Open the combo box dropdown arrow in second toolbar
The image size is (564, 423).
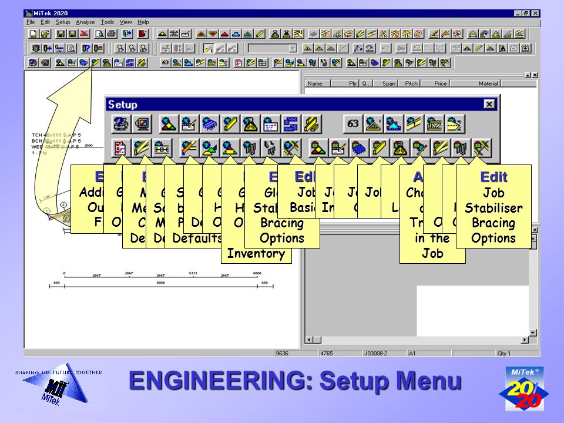pyautogui.click(x=293, y=48)
